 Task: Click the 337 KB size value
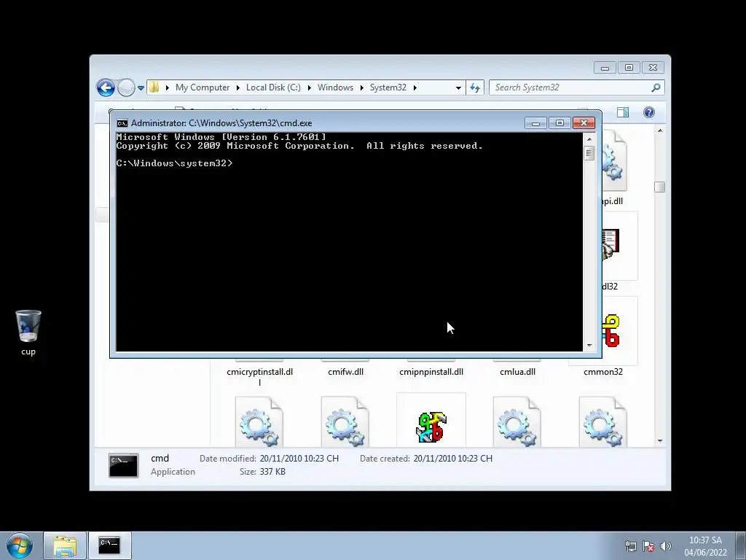[x=272, y=472]
